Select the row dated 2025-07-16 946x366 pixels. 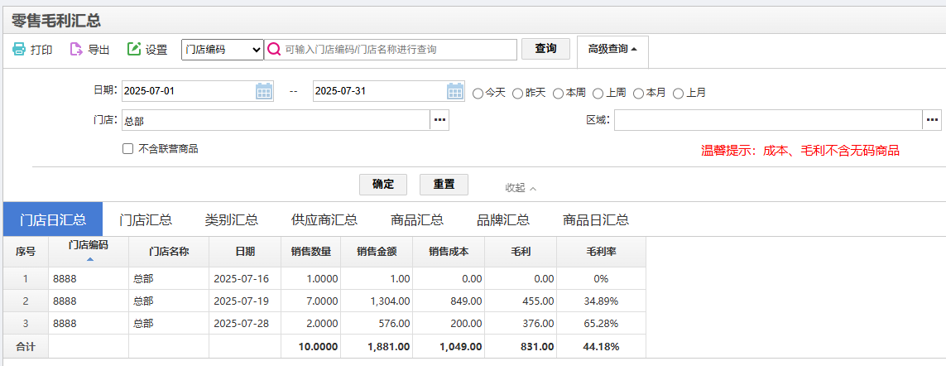pyautogui.click(x=324, y=278)
